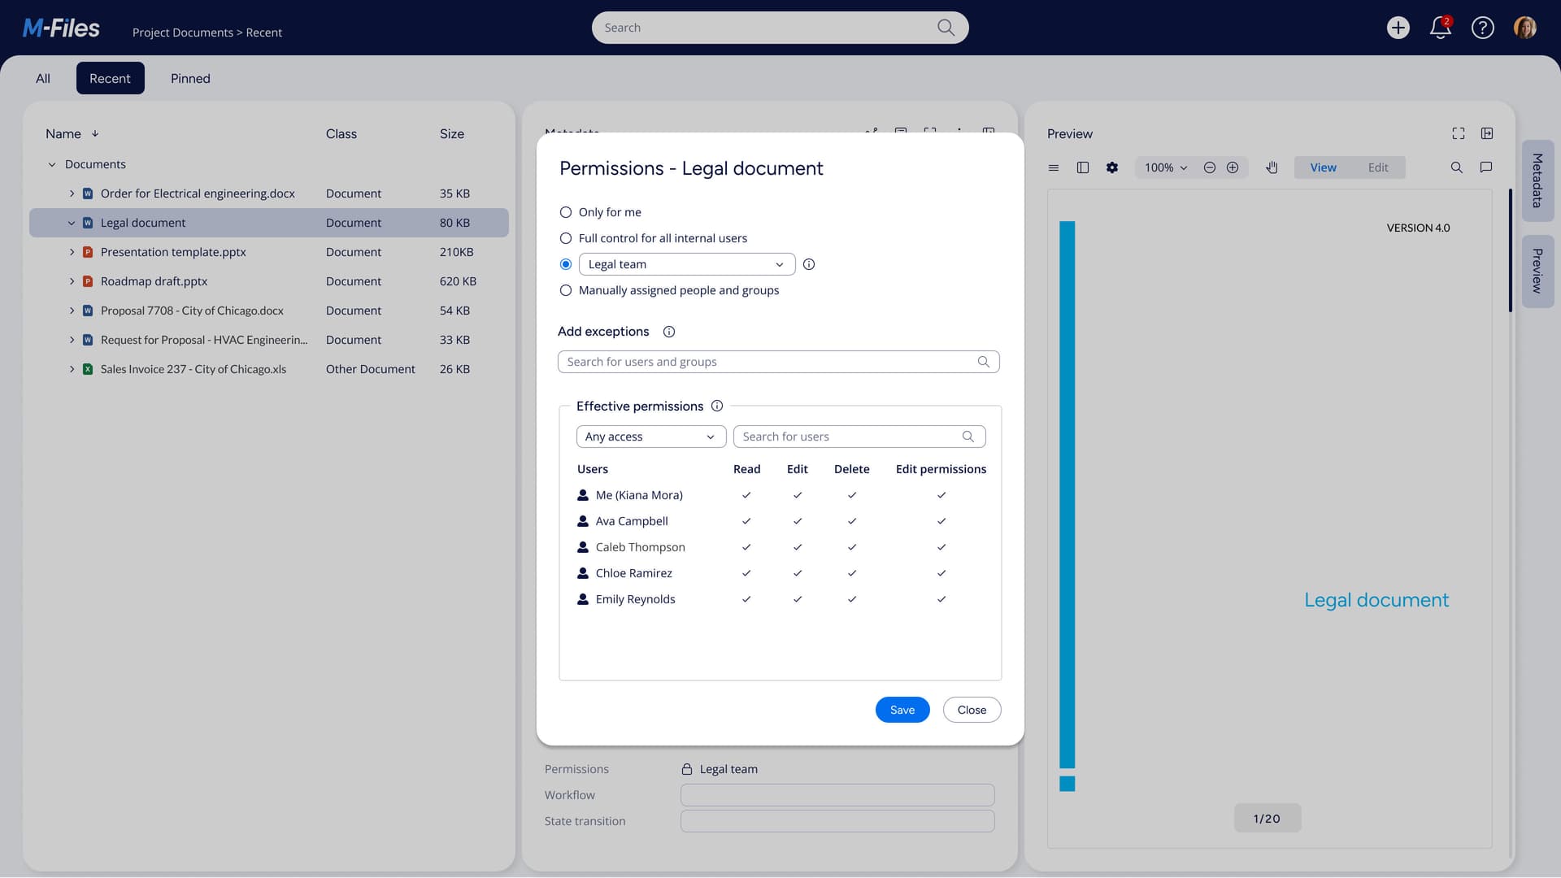Open the Legal team dropdown
Viewport: 1561px width, 878px height.
tap(687, 264)
